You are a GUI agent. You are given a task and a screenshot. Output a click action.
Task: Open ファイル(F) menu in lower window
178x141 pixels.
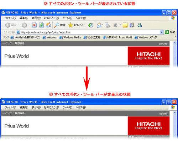click(10, 108)
